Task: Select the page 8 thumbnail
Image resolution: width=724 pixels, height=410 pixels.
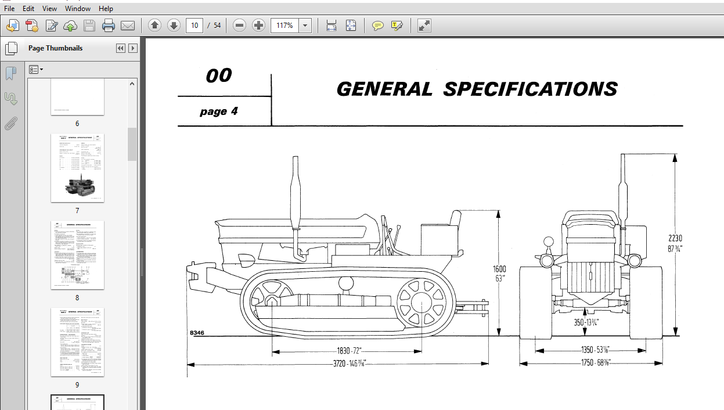Action: point(77,255)
